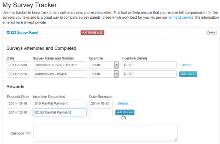Edit the $0.50 incentive details field
This screenshot has height=144, width=220.
149,74
